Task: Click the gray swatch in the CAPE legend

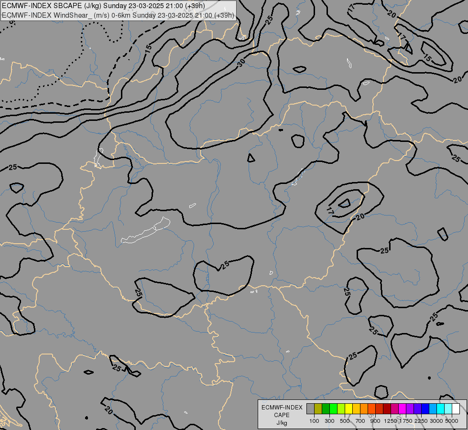Action: click(x=310, y=408)
